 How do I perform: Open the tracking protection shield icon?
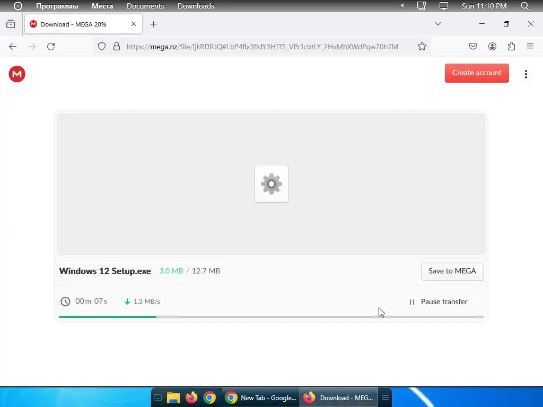coord(101,47)
